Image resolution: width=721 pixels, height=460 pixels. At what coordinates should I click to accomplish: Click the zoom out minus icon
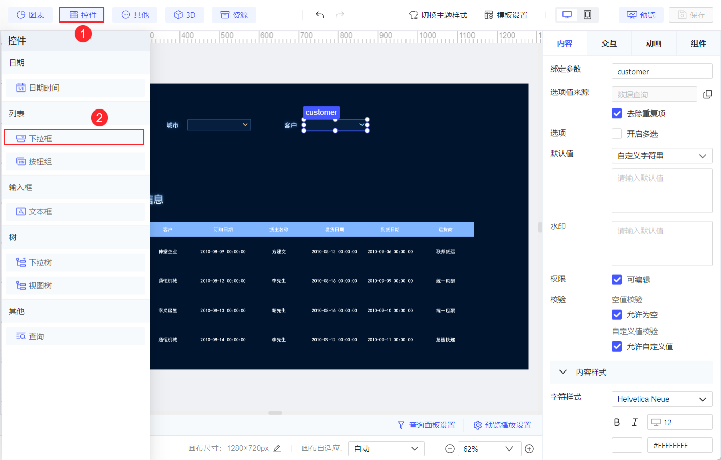pyautogui.click(x=449, y=448)
